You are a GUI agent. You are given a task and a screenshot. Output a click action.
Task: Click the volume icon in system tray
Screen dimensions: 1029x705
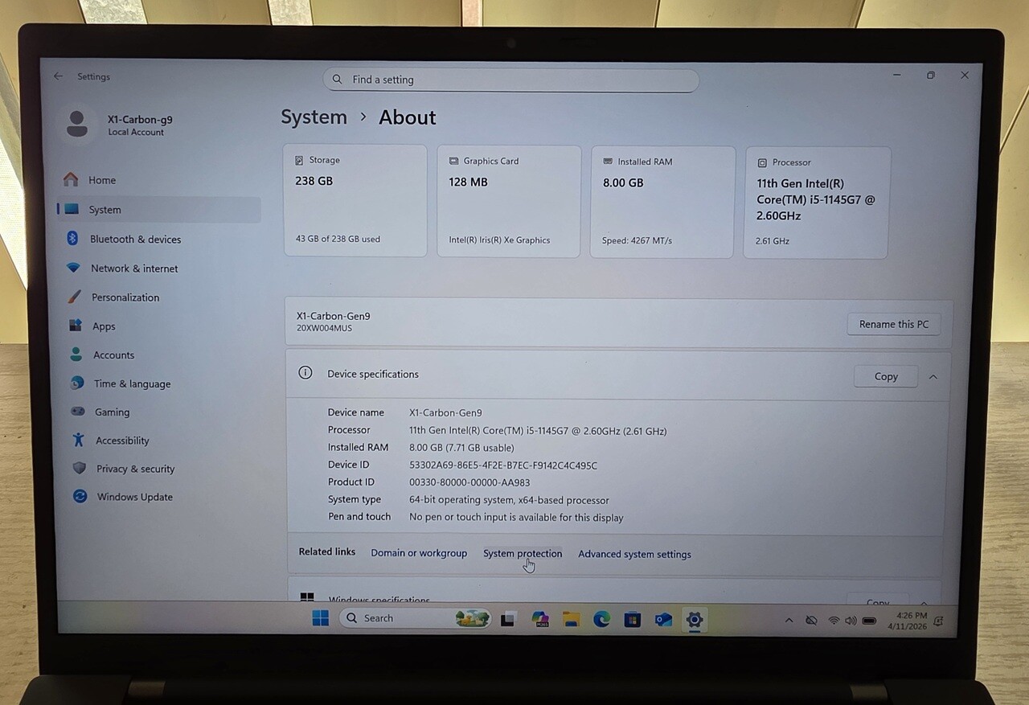point(851,621)
